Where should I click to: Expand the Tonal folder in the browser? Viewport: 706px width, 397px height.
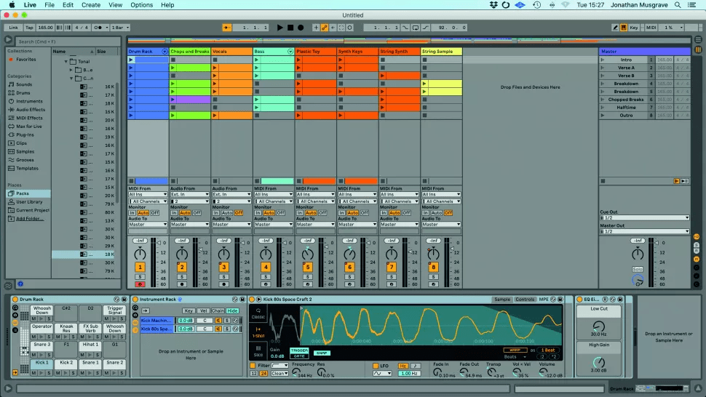point(65,62)
